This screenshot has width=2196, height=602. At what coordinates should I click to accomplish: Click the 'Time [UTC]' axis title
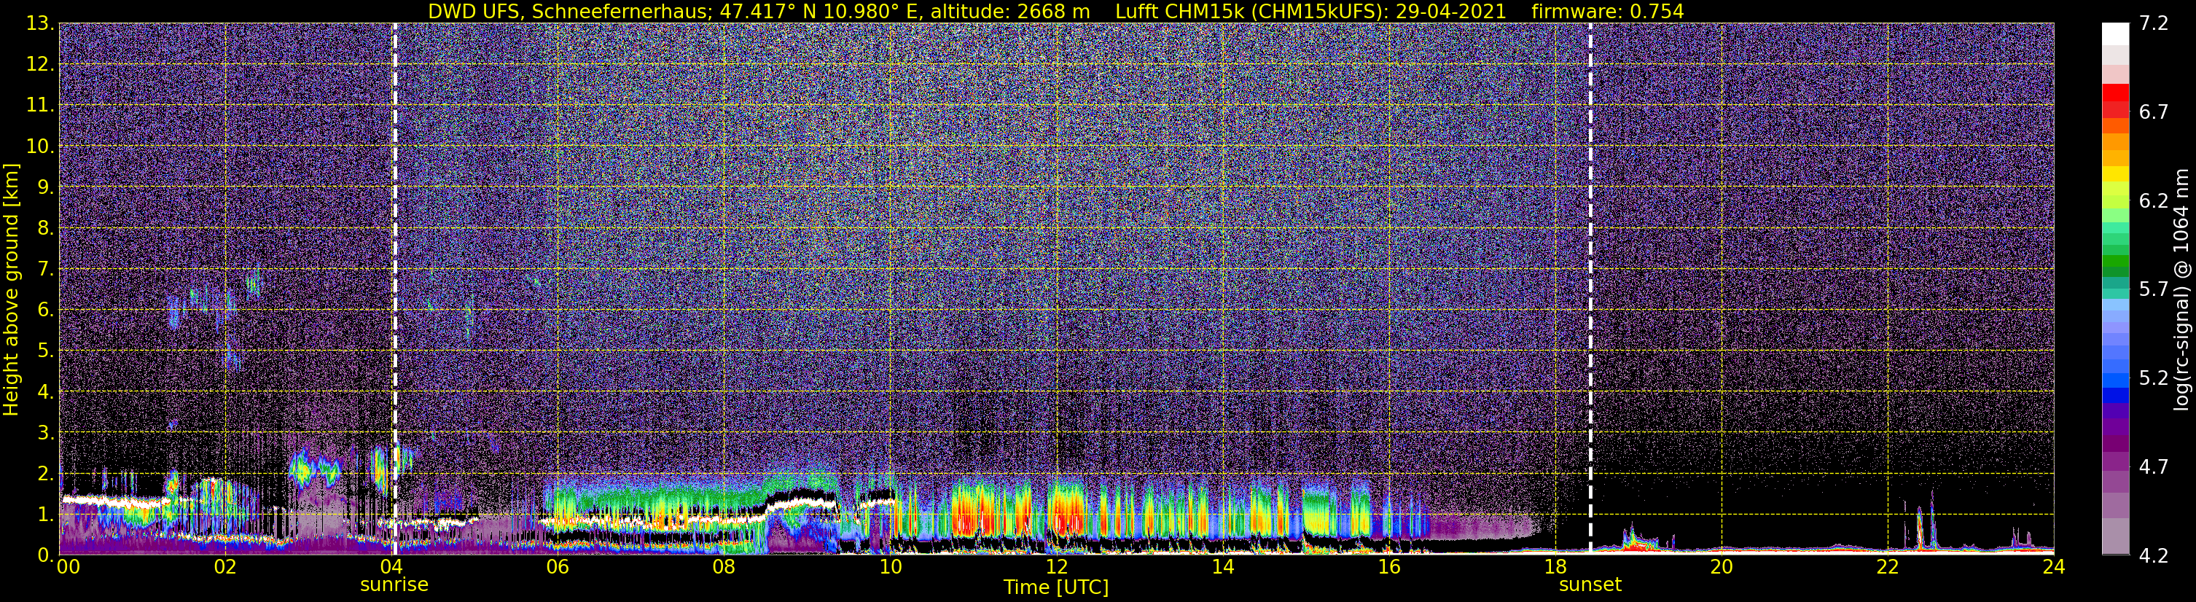[1056, 587]
